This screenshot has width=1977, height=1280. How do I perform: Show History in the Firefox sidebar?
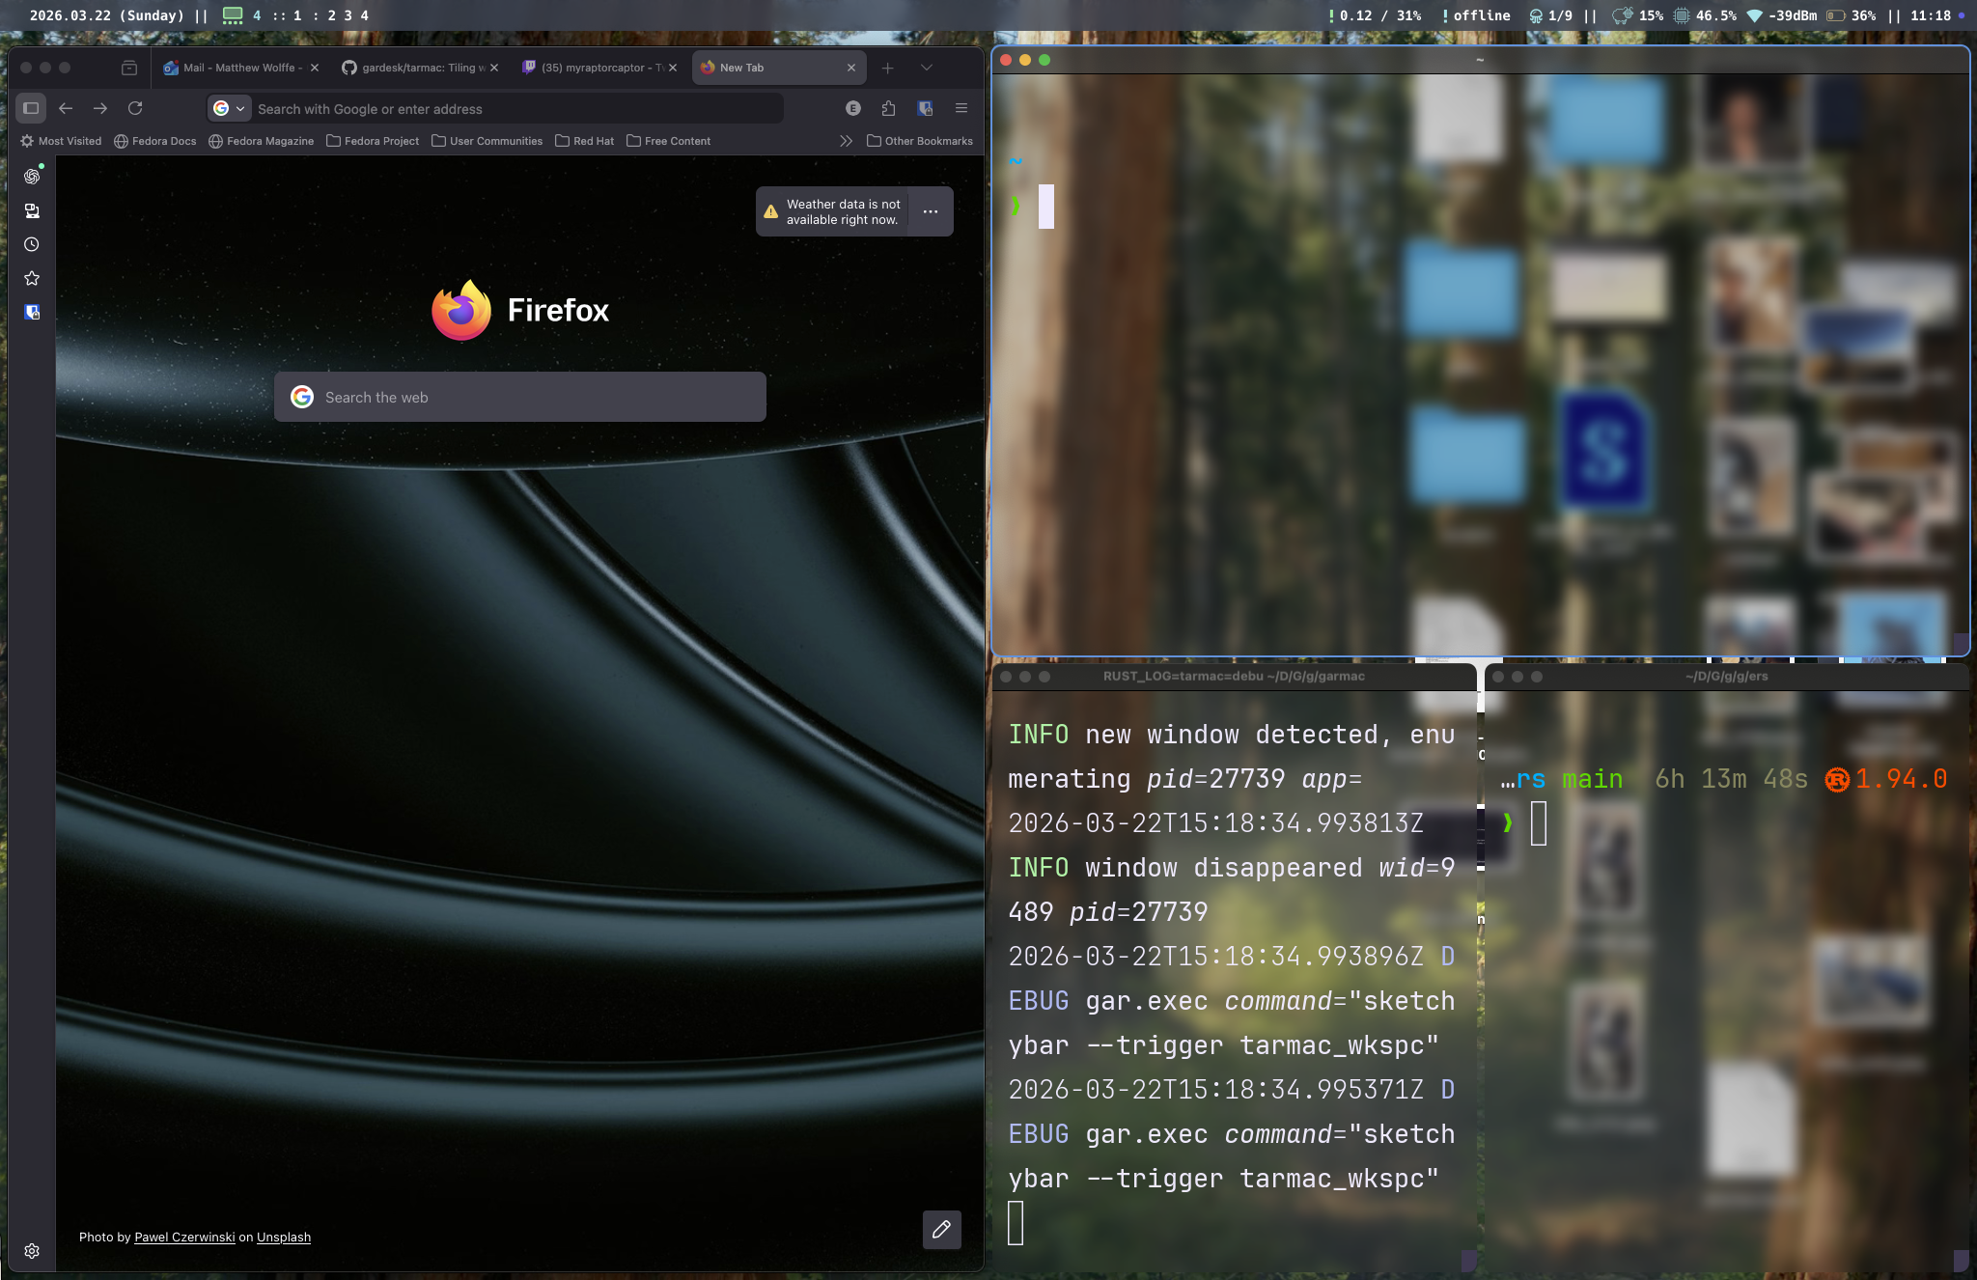coord(32,244)
